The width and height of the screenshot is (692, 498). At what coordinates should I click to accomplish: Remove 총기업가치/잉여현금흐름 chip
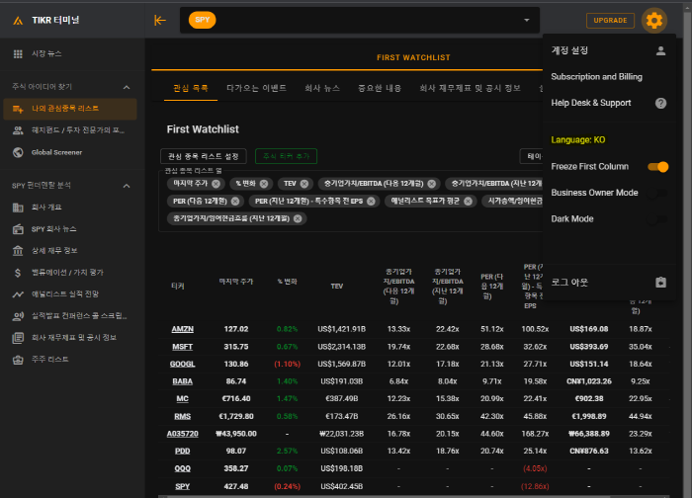(x=298, y=218)
